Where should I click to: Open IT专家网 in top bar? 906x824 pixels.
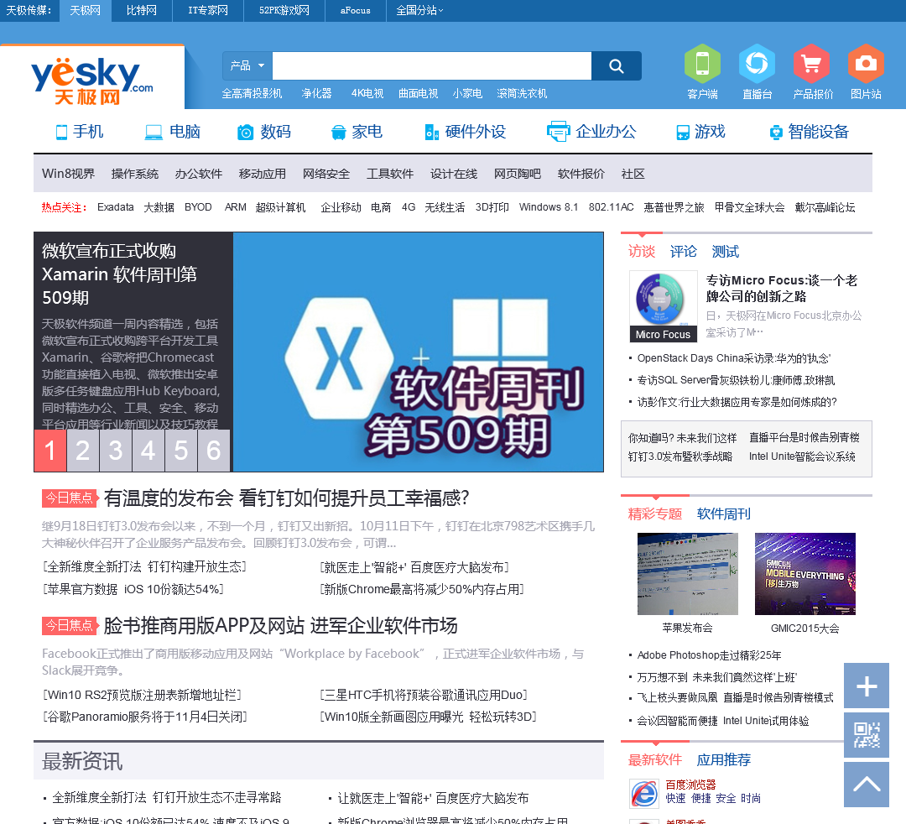(x=208, y=10)
